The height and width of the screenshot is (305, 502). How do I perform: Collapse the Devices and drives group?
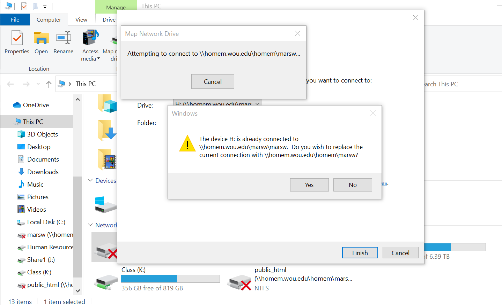pos(90,180)
